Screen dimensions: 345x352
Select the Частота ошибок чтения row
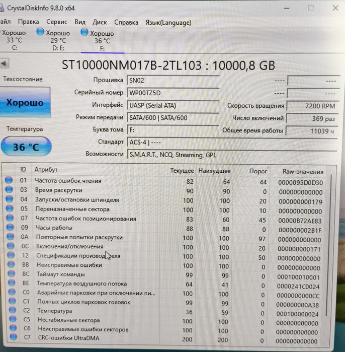[x=164, y=181]
